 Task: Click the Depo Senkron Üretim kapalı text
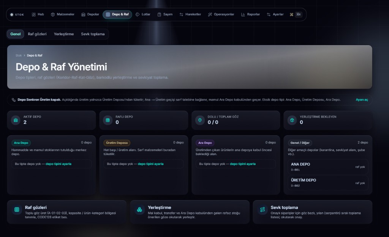pyautogui.click(x=39, y=100)
